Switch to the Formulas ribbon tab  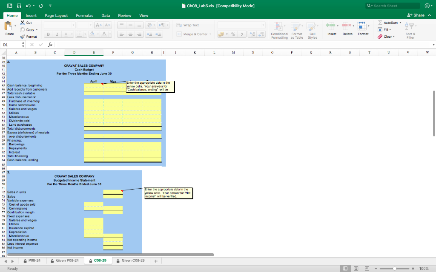(x=85, y=15)
